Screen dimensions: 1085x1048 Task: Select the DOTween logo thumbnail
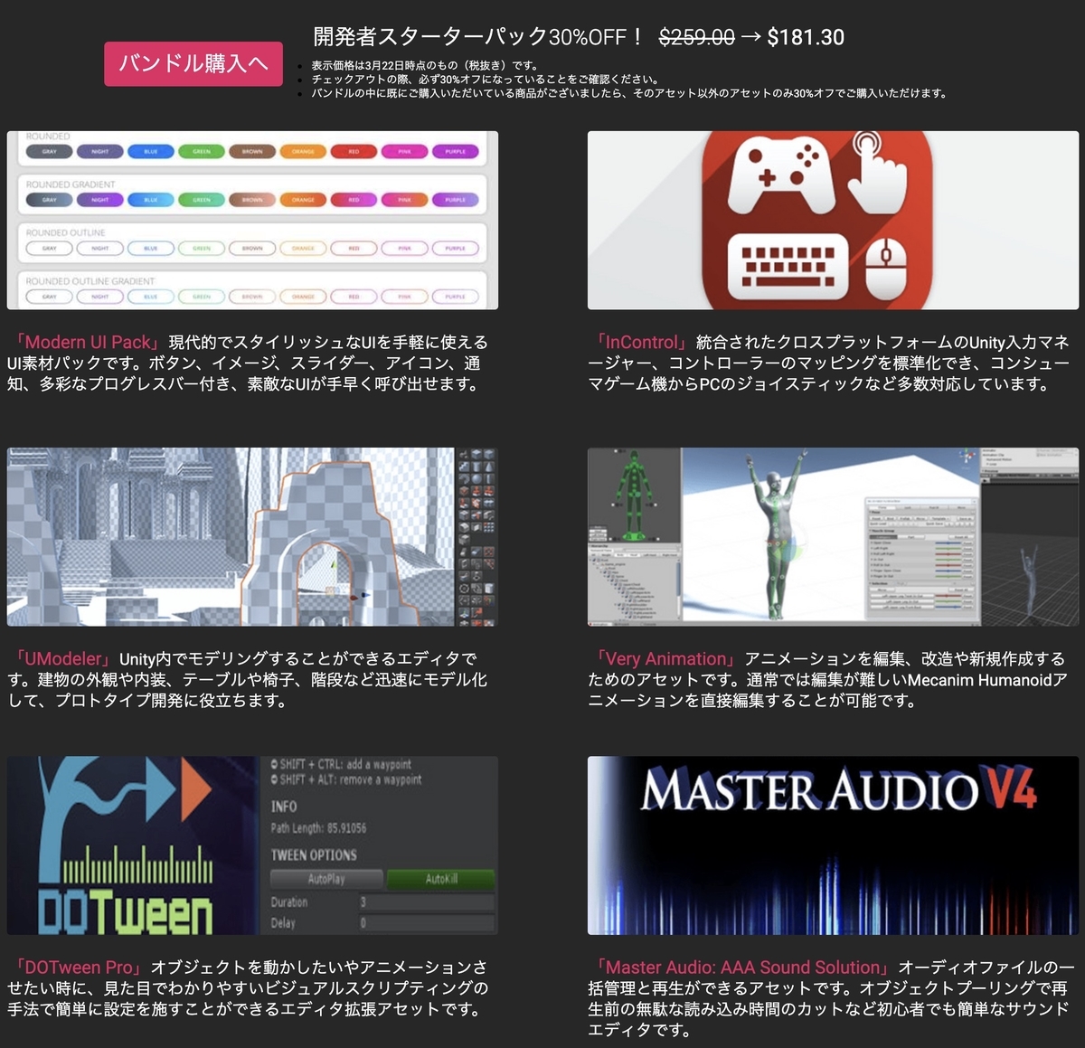(252, 845)
